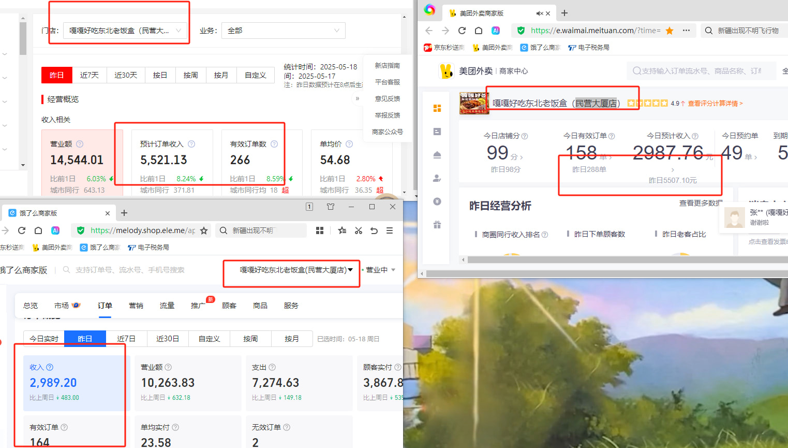Switch to Ele.me 总览 tab
The width and height of the screenshot is (788, 448).
(x=31, y=306)
